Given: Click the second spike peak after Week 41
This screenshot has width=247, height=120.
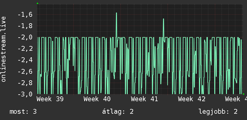Looking at the screenshot, I should (x=163, y=19).
